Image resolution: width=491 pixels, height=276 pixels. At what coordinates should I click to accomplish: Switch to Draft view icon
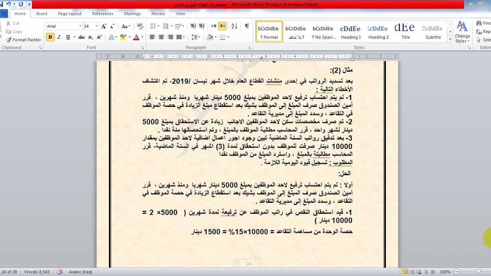pyautogui.click(x=433, y=272)
